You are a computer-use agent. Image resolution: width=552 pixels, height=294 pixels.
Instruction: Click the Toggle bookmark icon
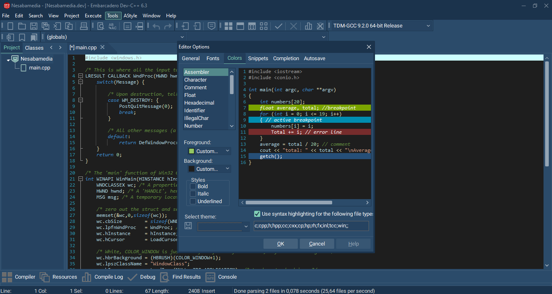pos(22,37)
